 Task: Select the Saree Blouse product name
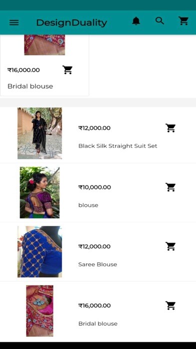[97, 264]
